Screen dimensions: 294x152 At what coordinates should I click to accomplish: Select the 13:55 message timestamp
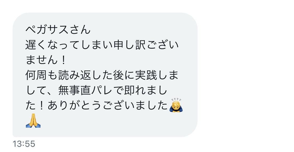pos(24,144)
